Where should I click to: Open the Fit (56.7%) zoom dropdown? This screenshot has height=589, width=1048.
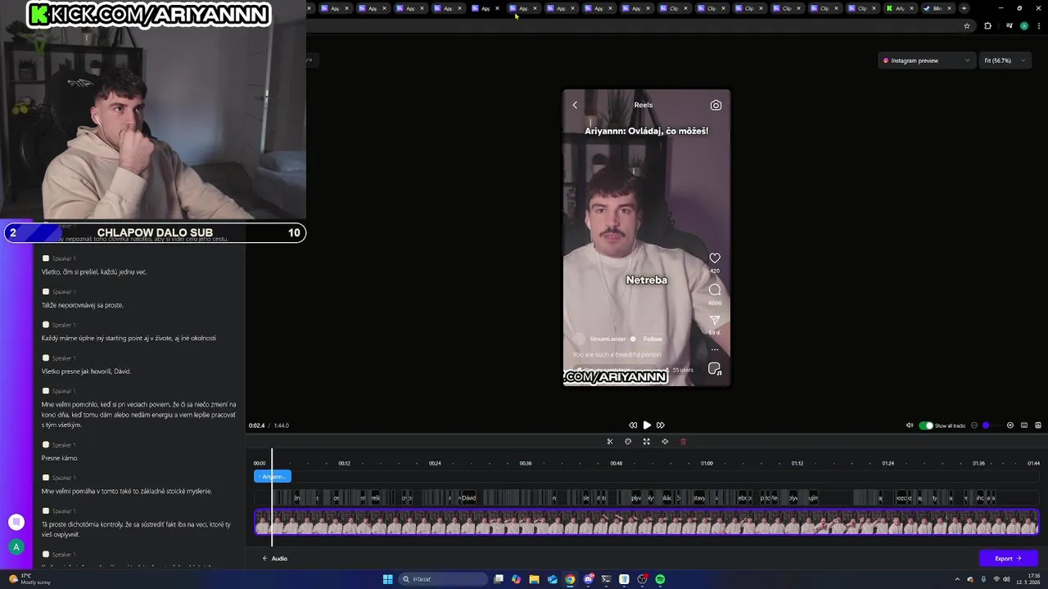(x=1005, y=61)
